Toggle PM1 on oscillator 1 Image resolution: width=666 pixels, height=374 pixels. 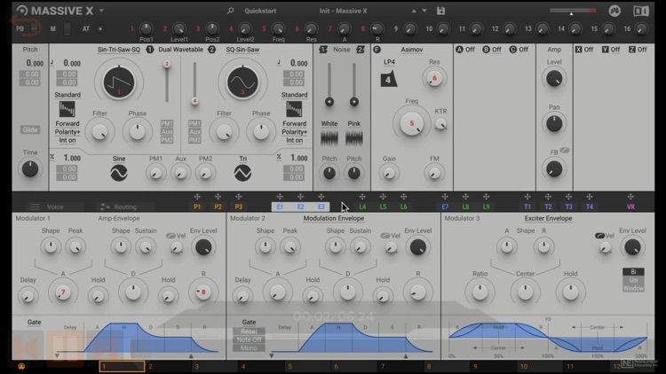pyautogui.click(x=167, y=123)
